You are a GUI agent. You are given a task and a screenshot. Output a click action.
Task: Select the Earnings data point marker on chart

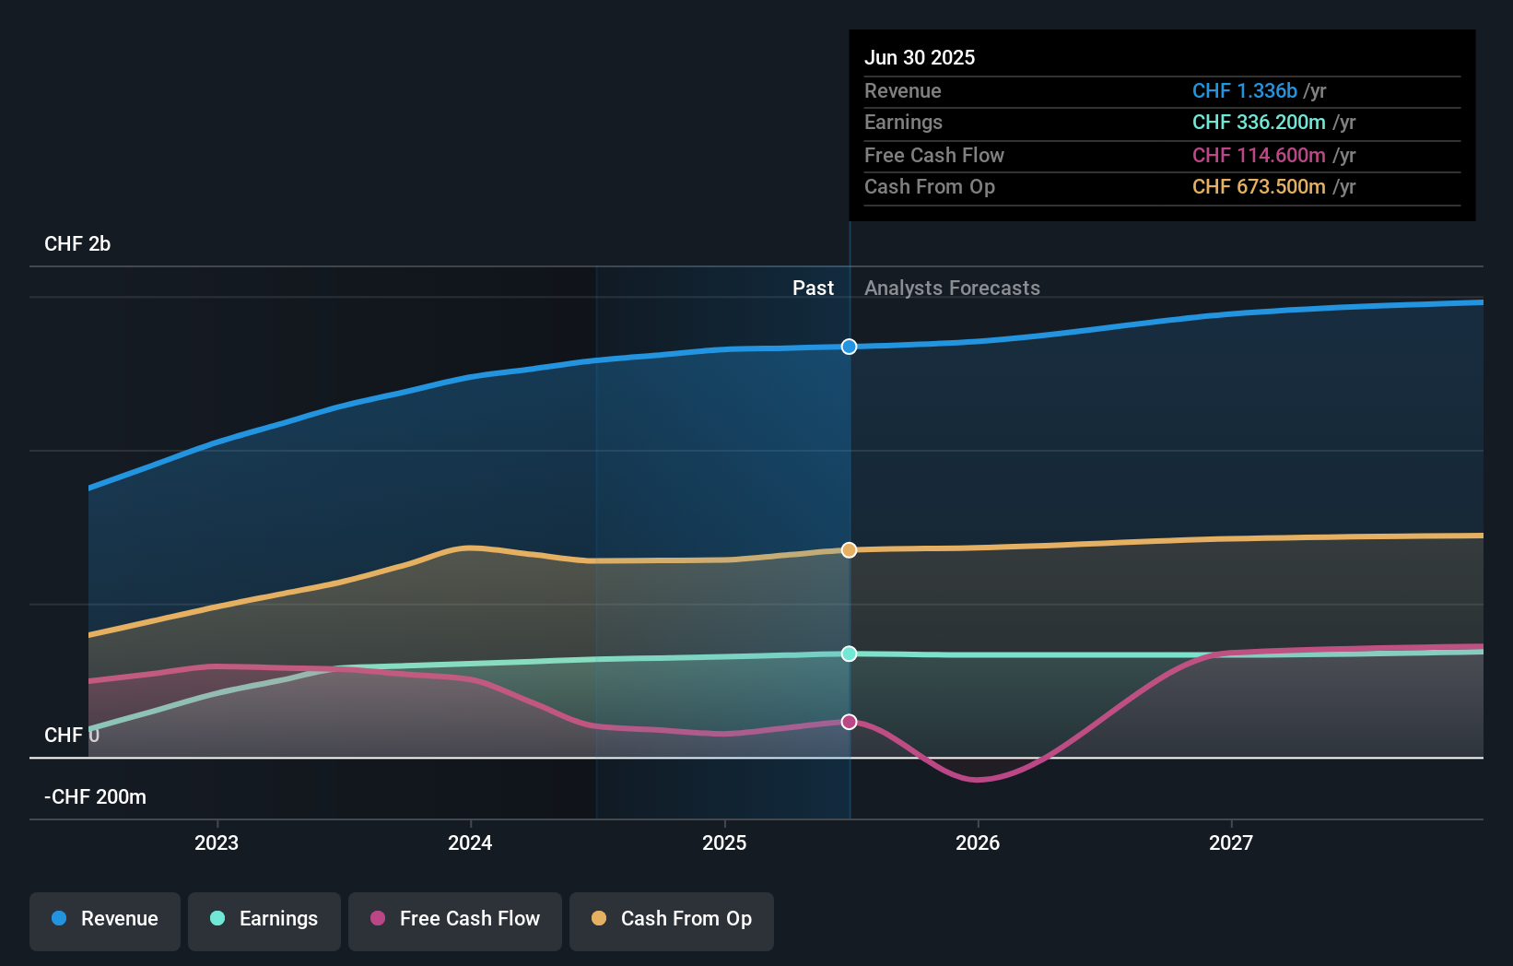click(x=849, y=654)
